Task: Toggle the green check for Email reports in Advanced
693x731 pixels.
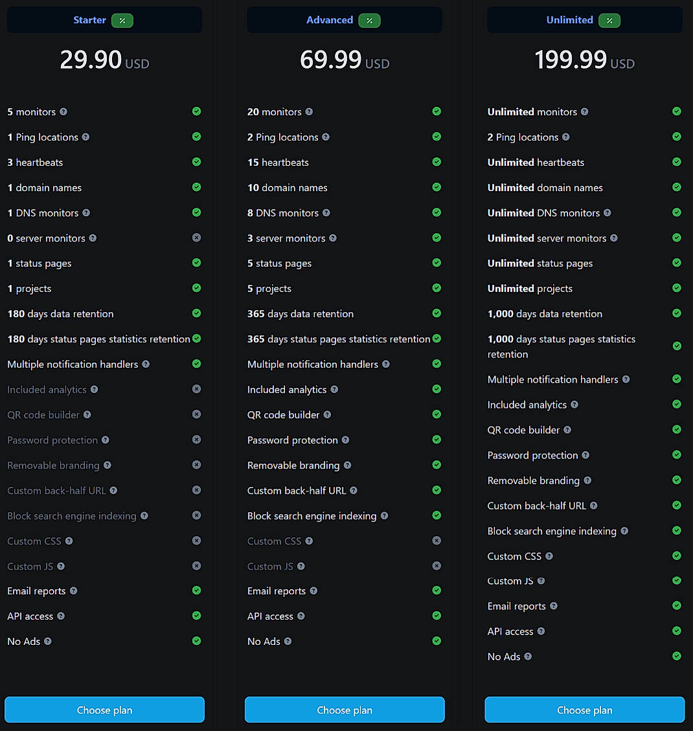Action: [x=437, y=590]
